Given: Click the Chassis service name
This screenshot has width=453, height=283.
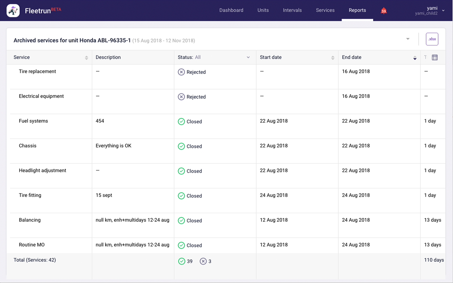Looking at the screenshot, I should [x=28, y=146].
